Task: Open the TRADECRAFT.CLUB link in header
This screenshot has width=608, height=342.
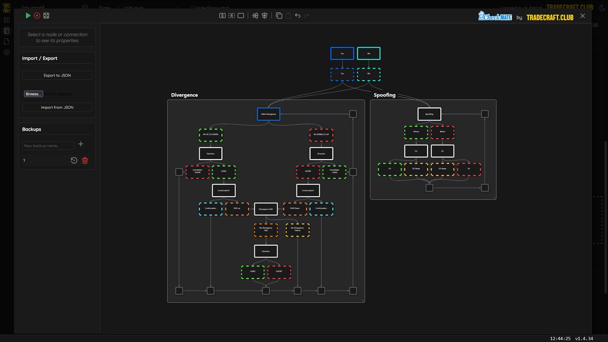Action: [550, 17]
